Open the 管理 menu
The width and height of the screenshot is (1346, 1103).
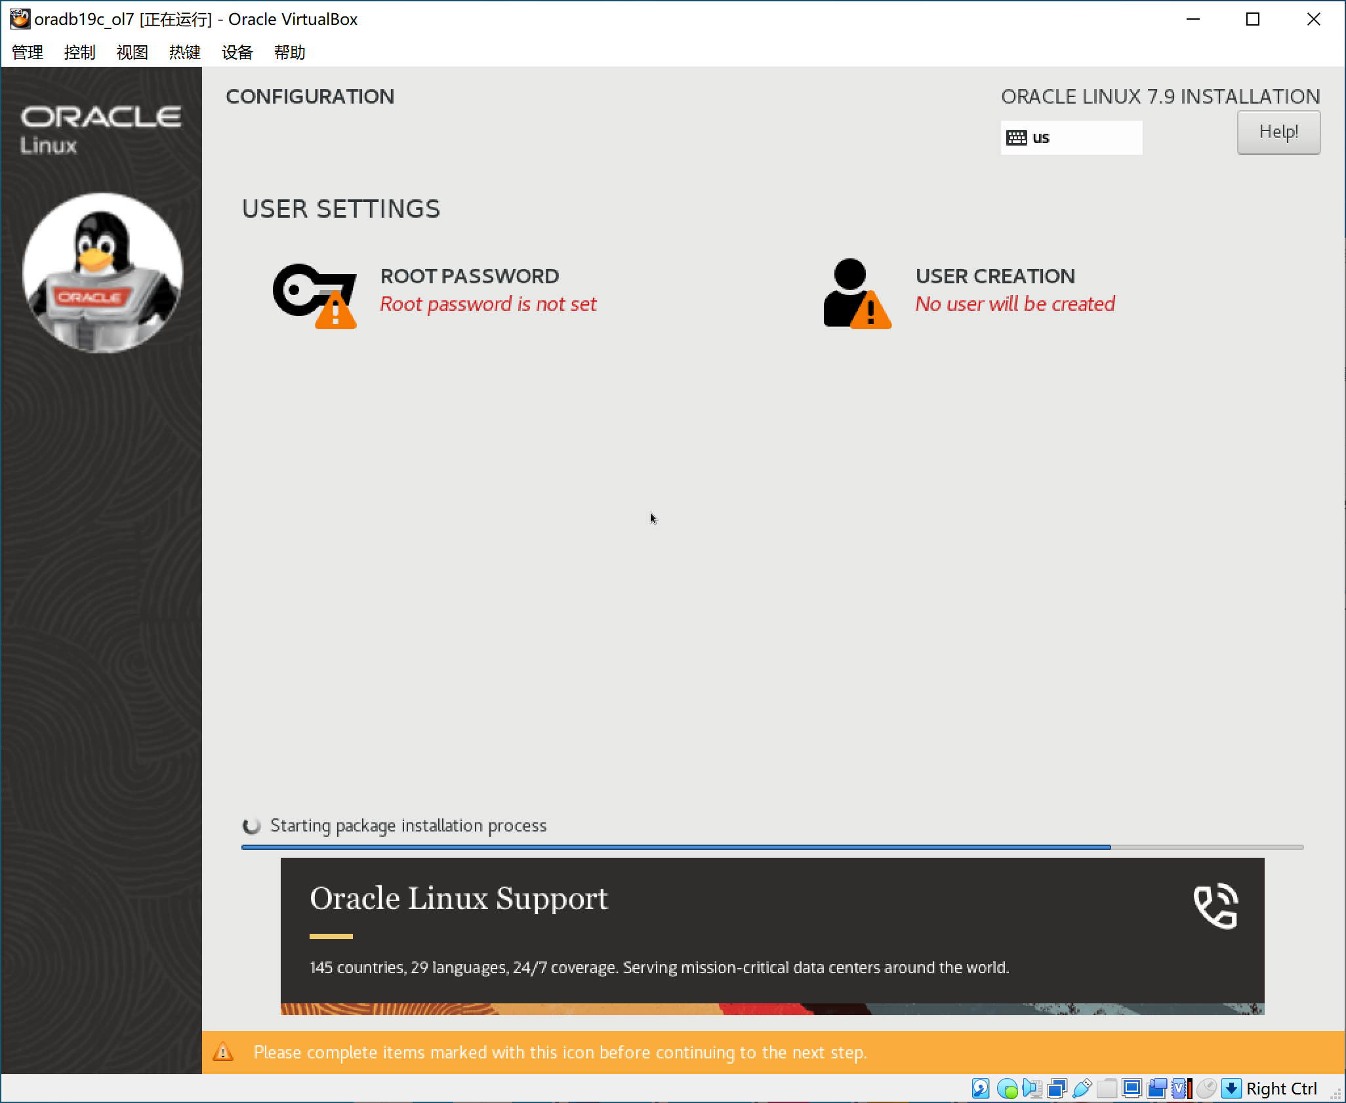28,52
